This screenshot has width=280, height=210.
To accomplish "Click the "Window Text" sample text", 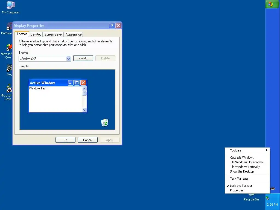I will [38, 88].
